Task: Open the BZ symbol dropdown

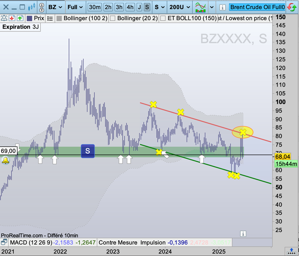Action: (x=55, y=7)
